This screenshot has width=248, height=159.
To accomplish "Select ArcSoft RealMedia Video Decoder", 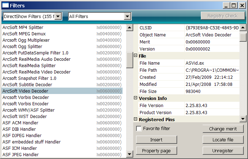I will [62, 72].
